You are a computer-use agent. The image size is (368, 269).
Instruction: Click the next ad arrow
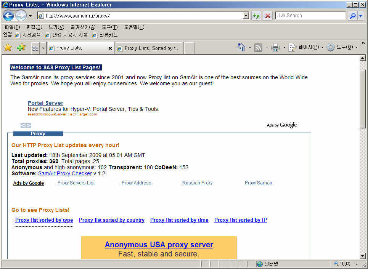tap(29, 125)
